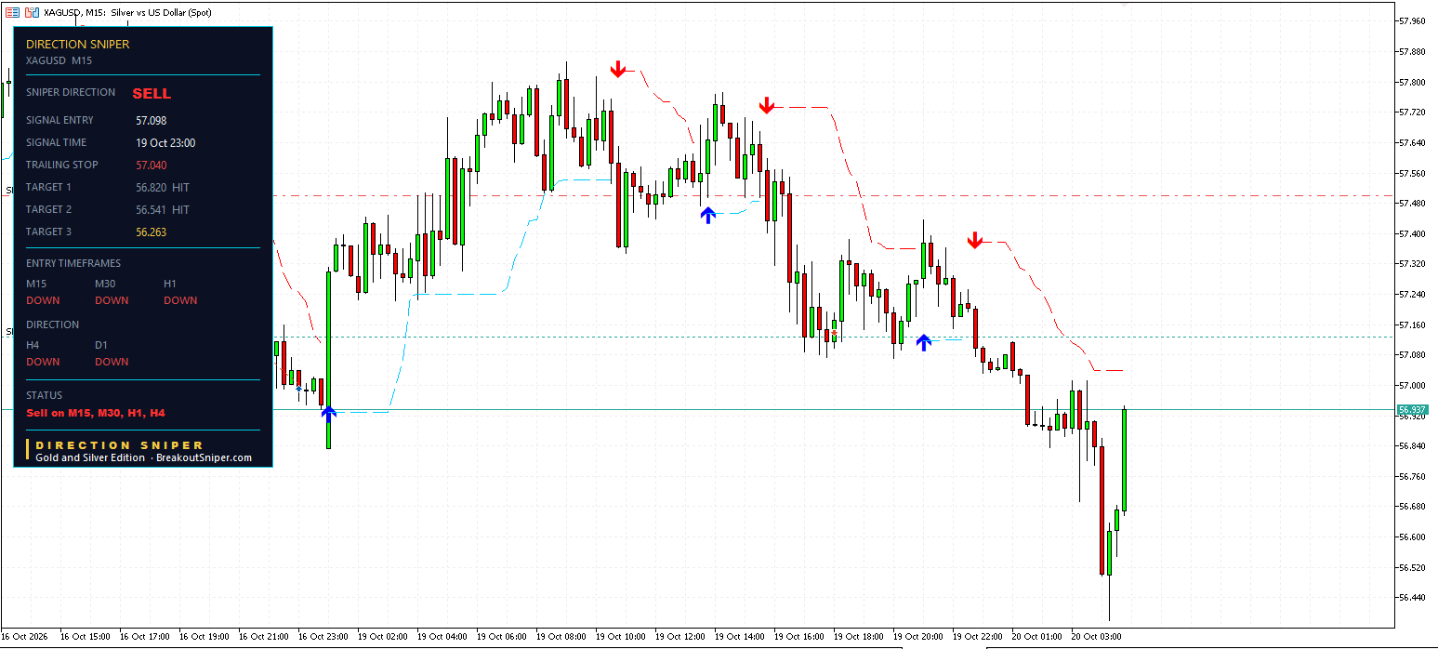Screen dimensions: 1438x649
Task: Click the BreakoutSniper.com footer text
Action: click(204, 457)
